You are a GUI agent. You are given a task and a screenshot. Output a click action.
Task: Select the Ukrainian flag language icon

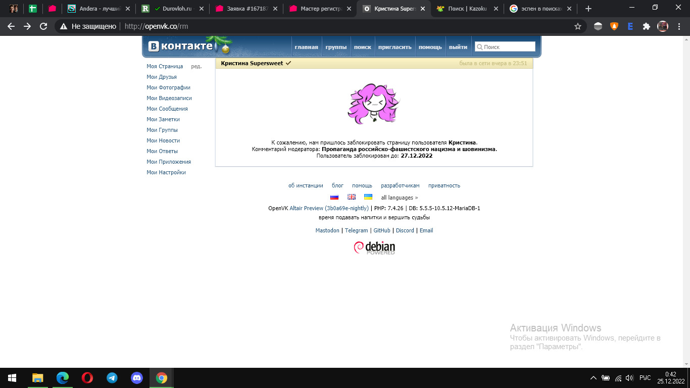[x=368, y=198]
